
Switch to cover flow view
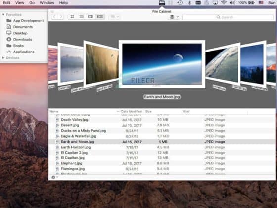tap(100, 17)
